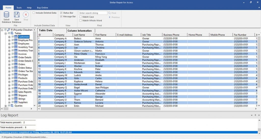Click the Business Phone column header

pos(175,35)
